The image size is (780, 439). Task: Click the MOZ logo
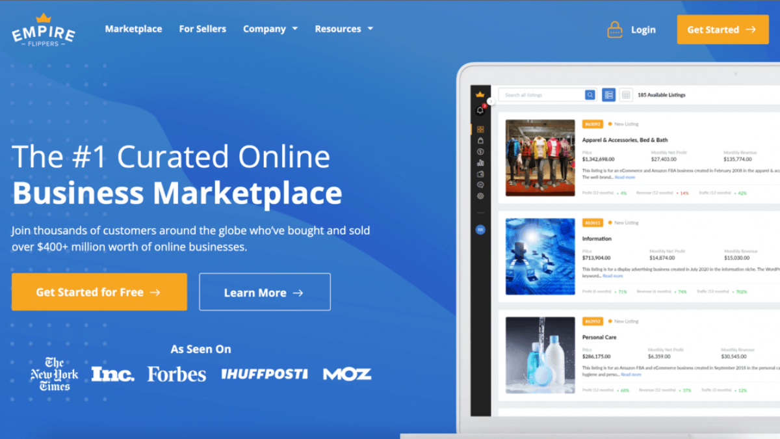click(x=347, y=374)
